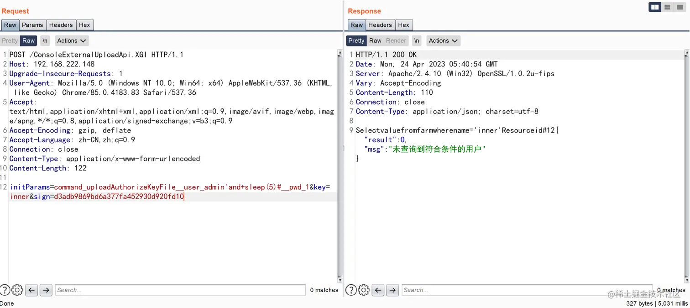
Task: Click the 327 bytes | 5,031 millis status
Action: tap(657, 303)
